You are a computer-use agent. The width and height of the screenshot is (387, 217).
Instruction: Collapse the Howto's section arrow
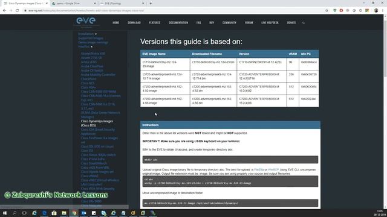click(x=91, y=47)
